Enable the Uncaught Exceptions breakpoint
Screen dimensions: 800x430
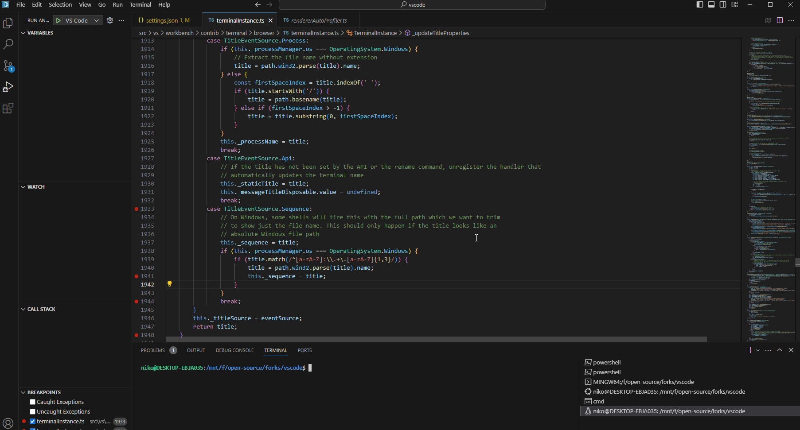(32, 411)
